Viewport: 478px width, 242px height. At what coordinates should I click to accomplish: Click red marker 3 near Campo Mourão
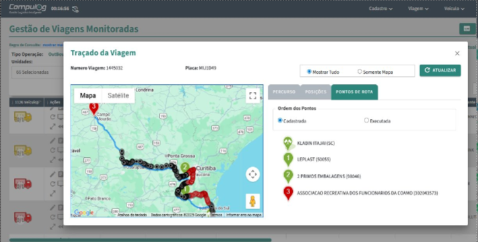point(94,109)
